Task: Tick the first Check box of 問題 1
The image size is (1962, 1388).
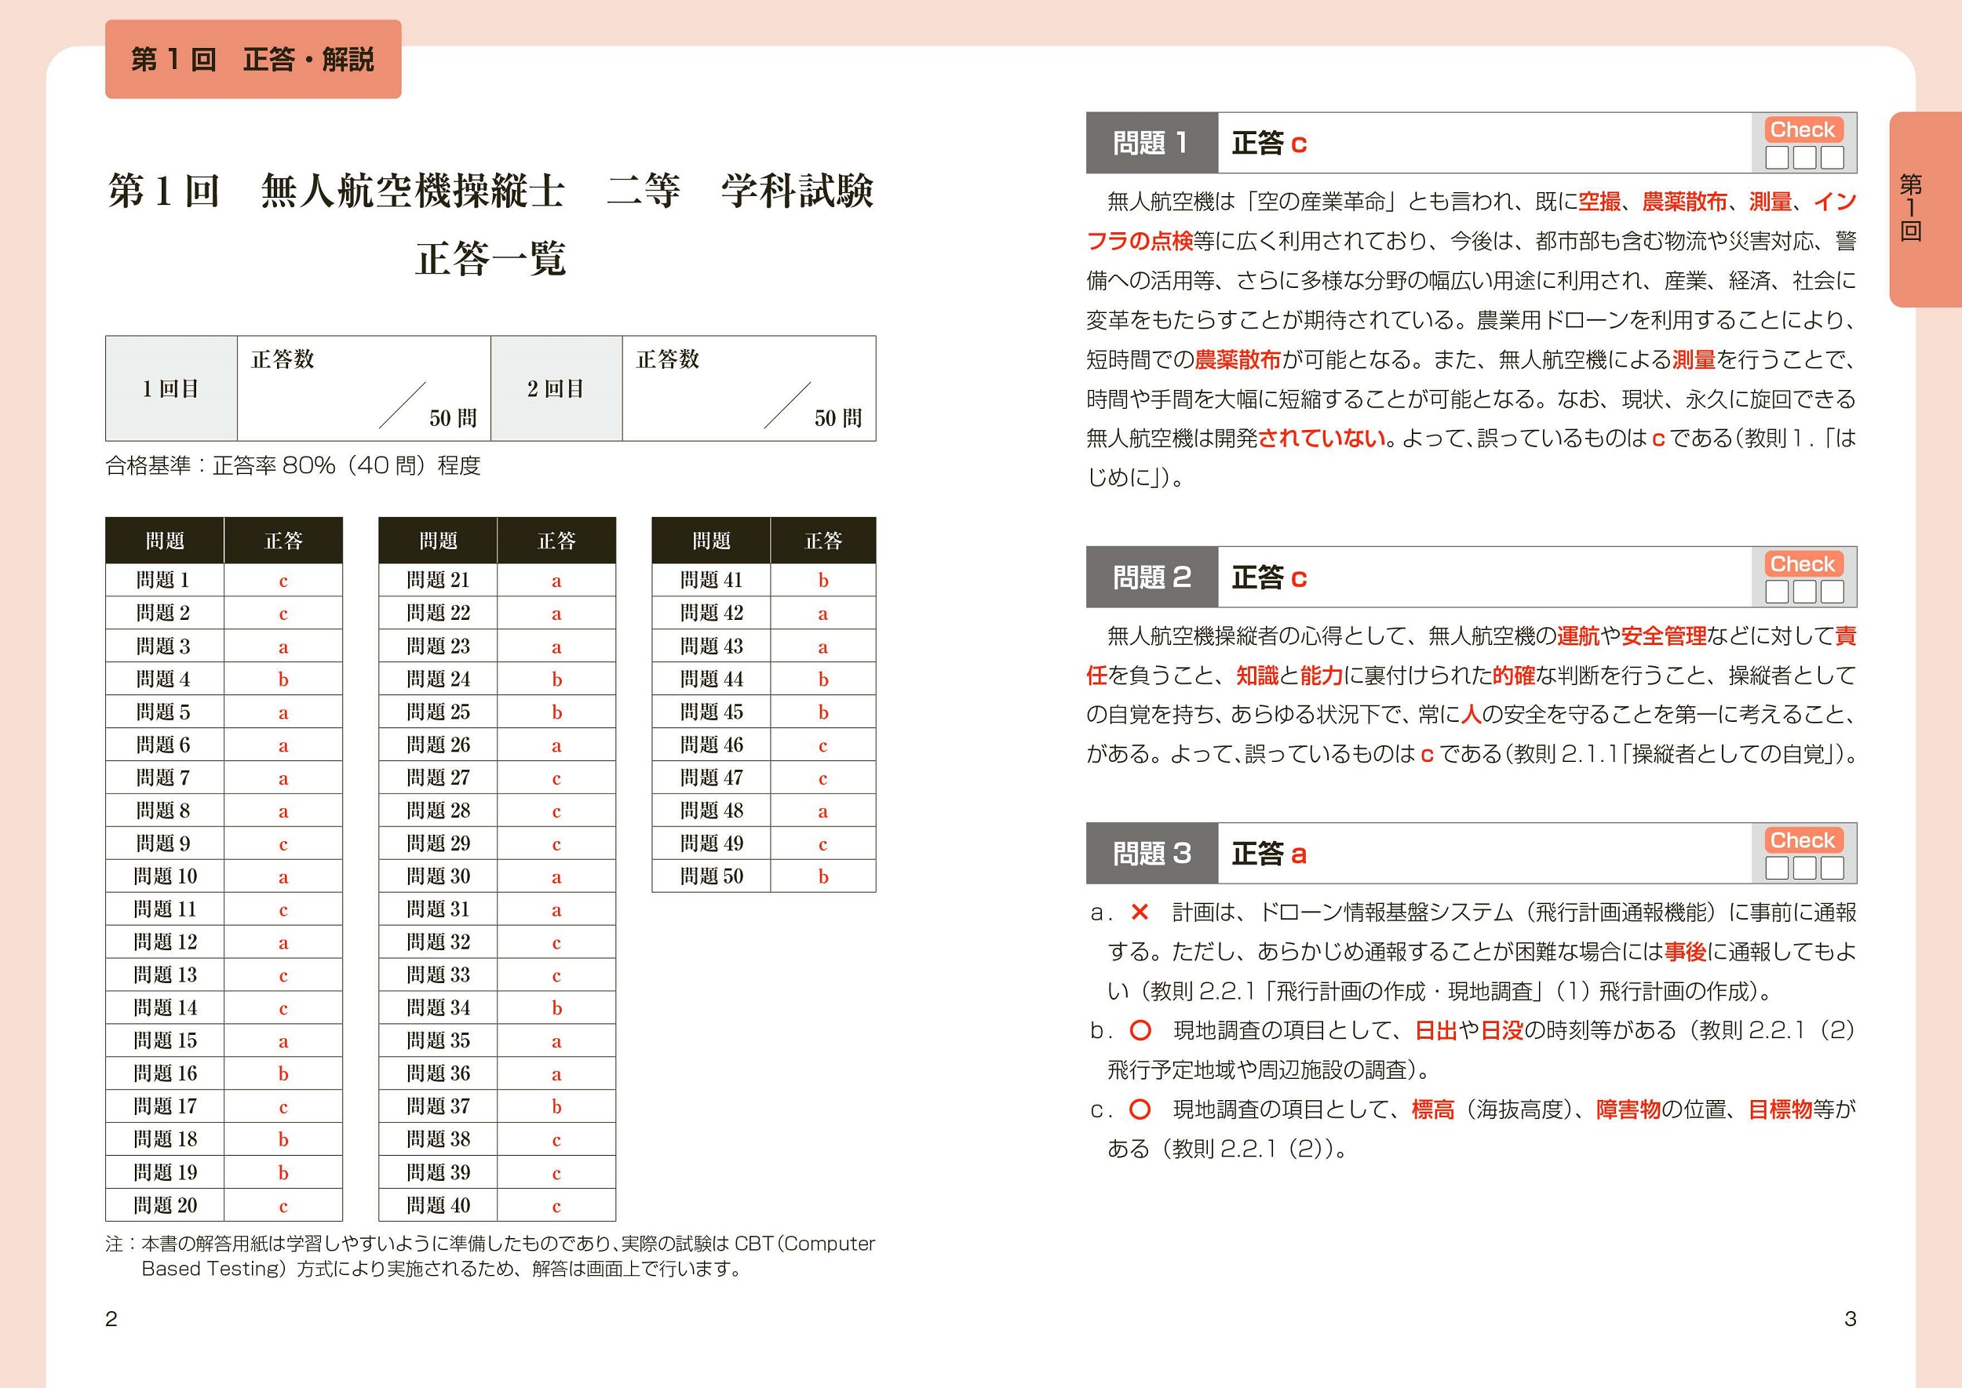Action: (1777, 158)
